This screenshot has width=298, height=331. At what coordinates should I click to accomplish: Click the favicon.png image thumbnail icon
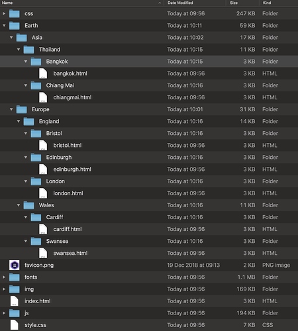click(15, 265)
